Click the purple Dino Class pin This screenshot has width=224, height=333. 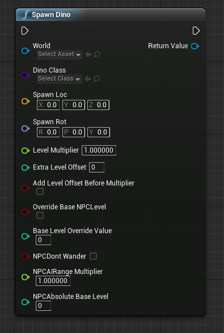pos(26,75)
